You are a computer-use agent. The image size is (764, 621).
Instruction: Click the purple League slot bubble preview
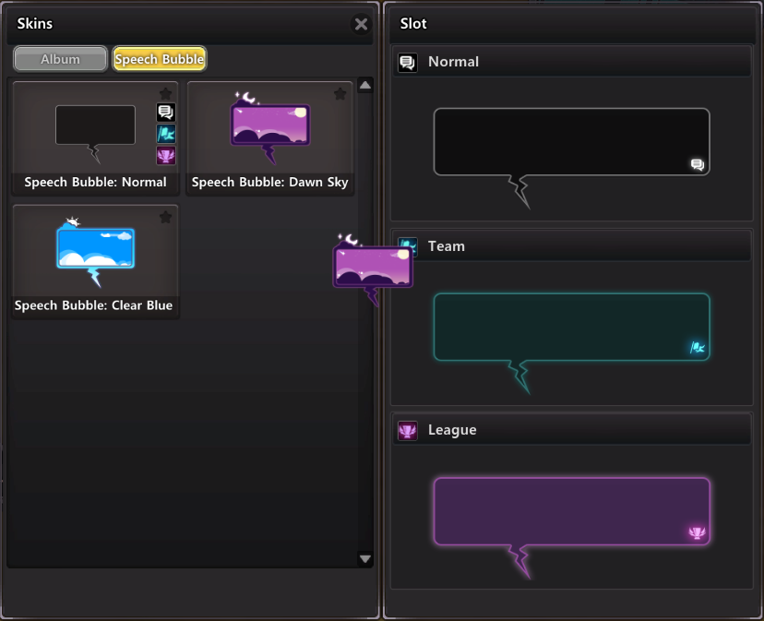click(571, 510)
